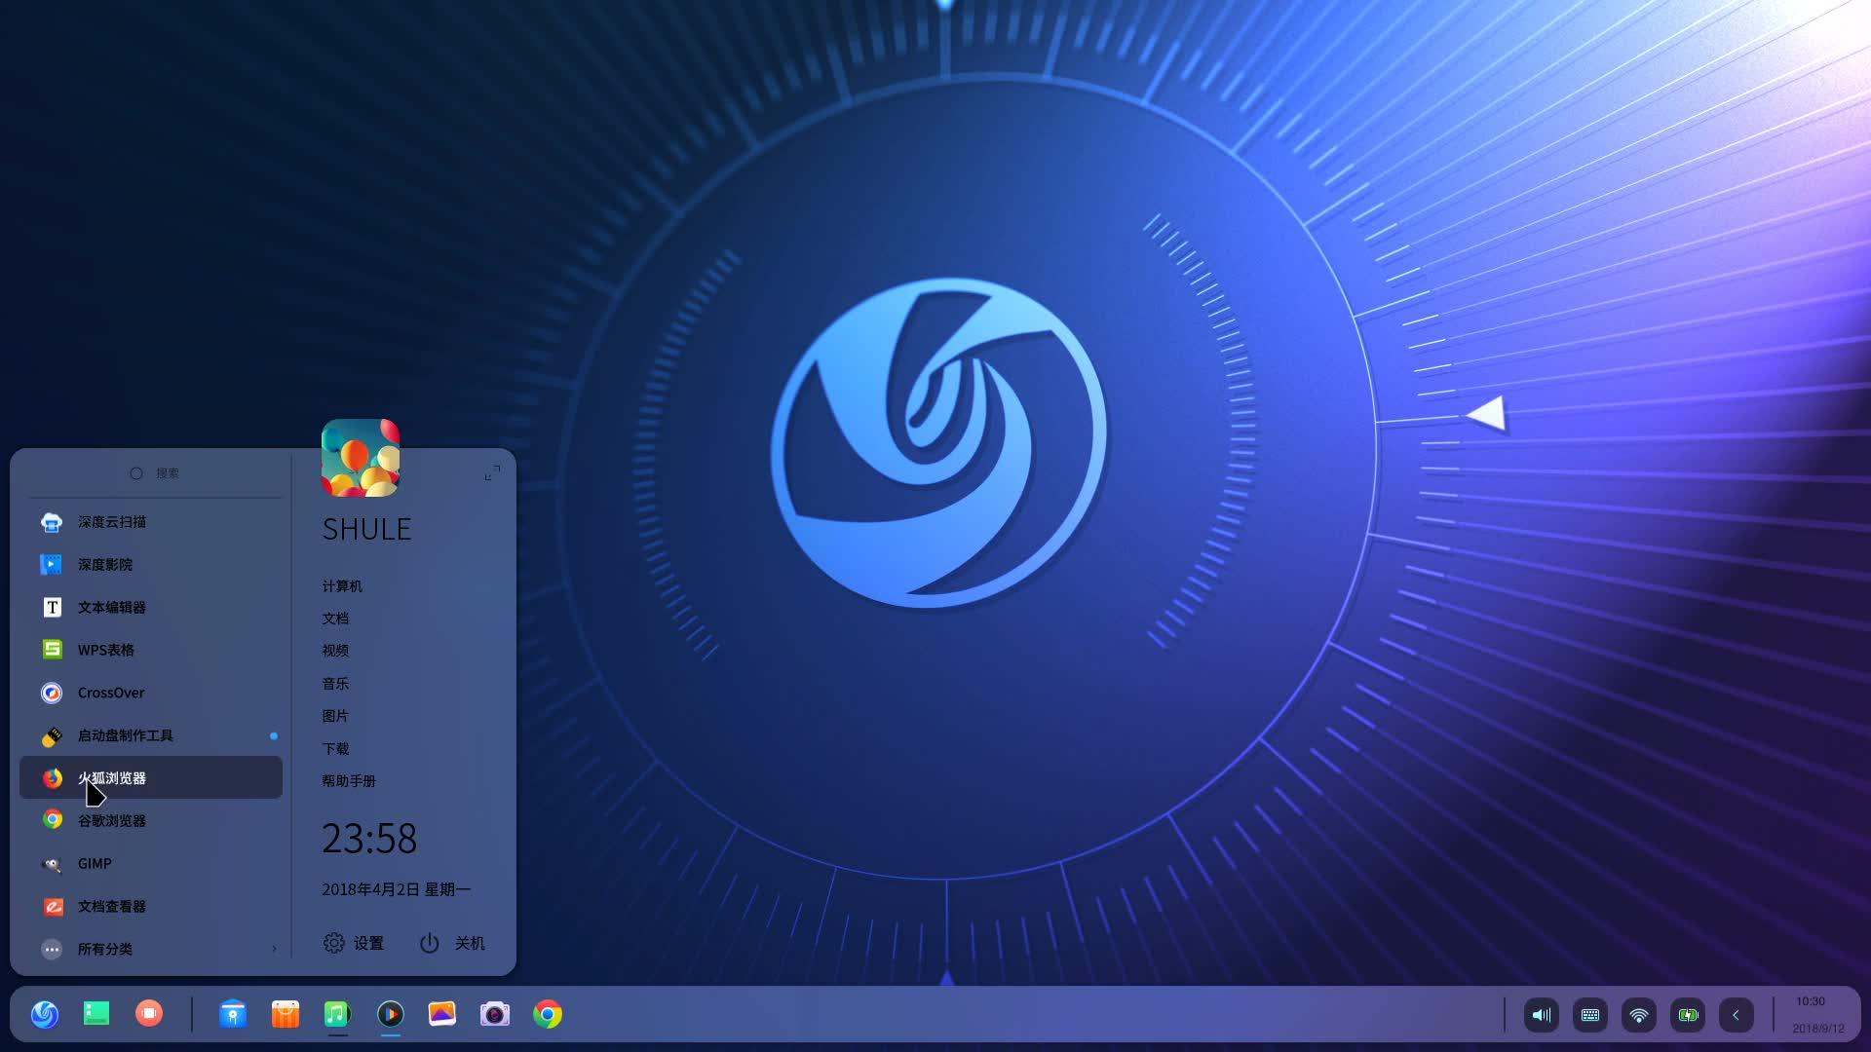Viewport: 1871px width, 1052px height.
Task: Open 深度云扫描 from the launcher list
Action: tap(151, 522)
